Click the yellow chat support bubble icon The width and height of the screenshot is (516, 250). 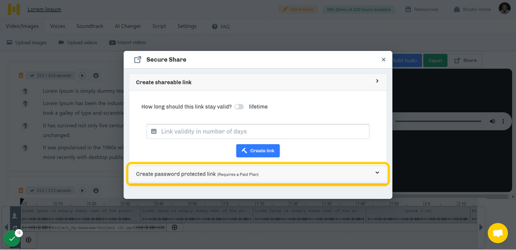pyautogui.click(x=498, y=233)
